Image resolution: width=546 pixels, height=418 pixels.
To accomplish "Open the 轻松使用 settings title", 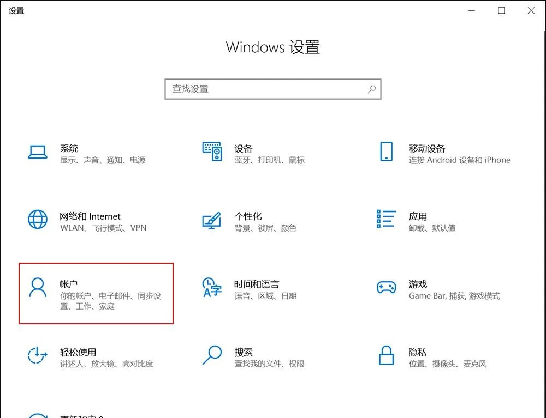I will (x=78, y=352).
